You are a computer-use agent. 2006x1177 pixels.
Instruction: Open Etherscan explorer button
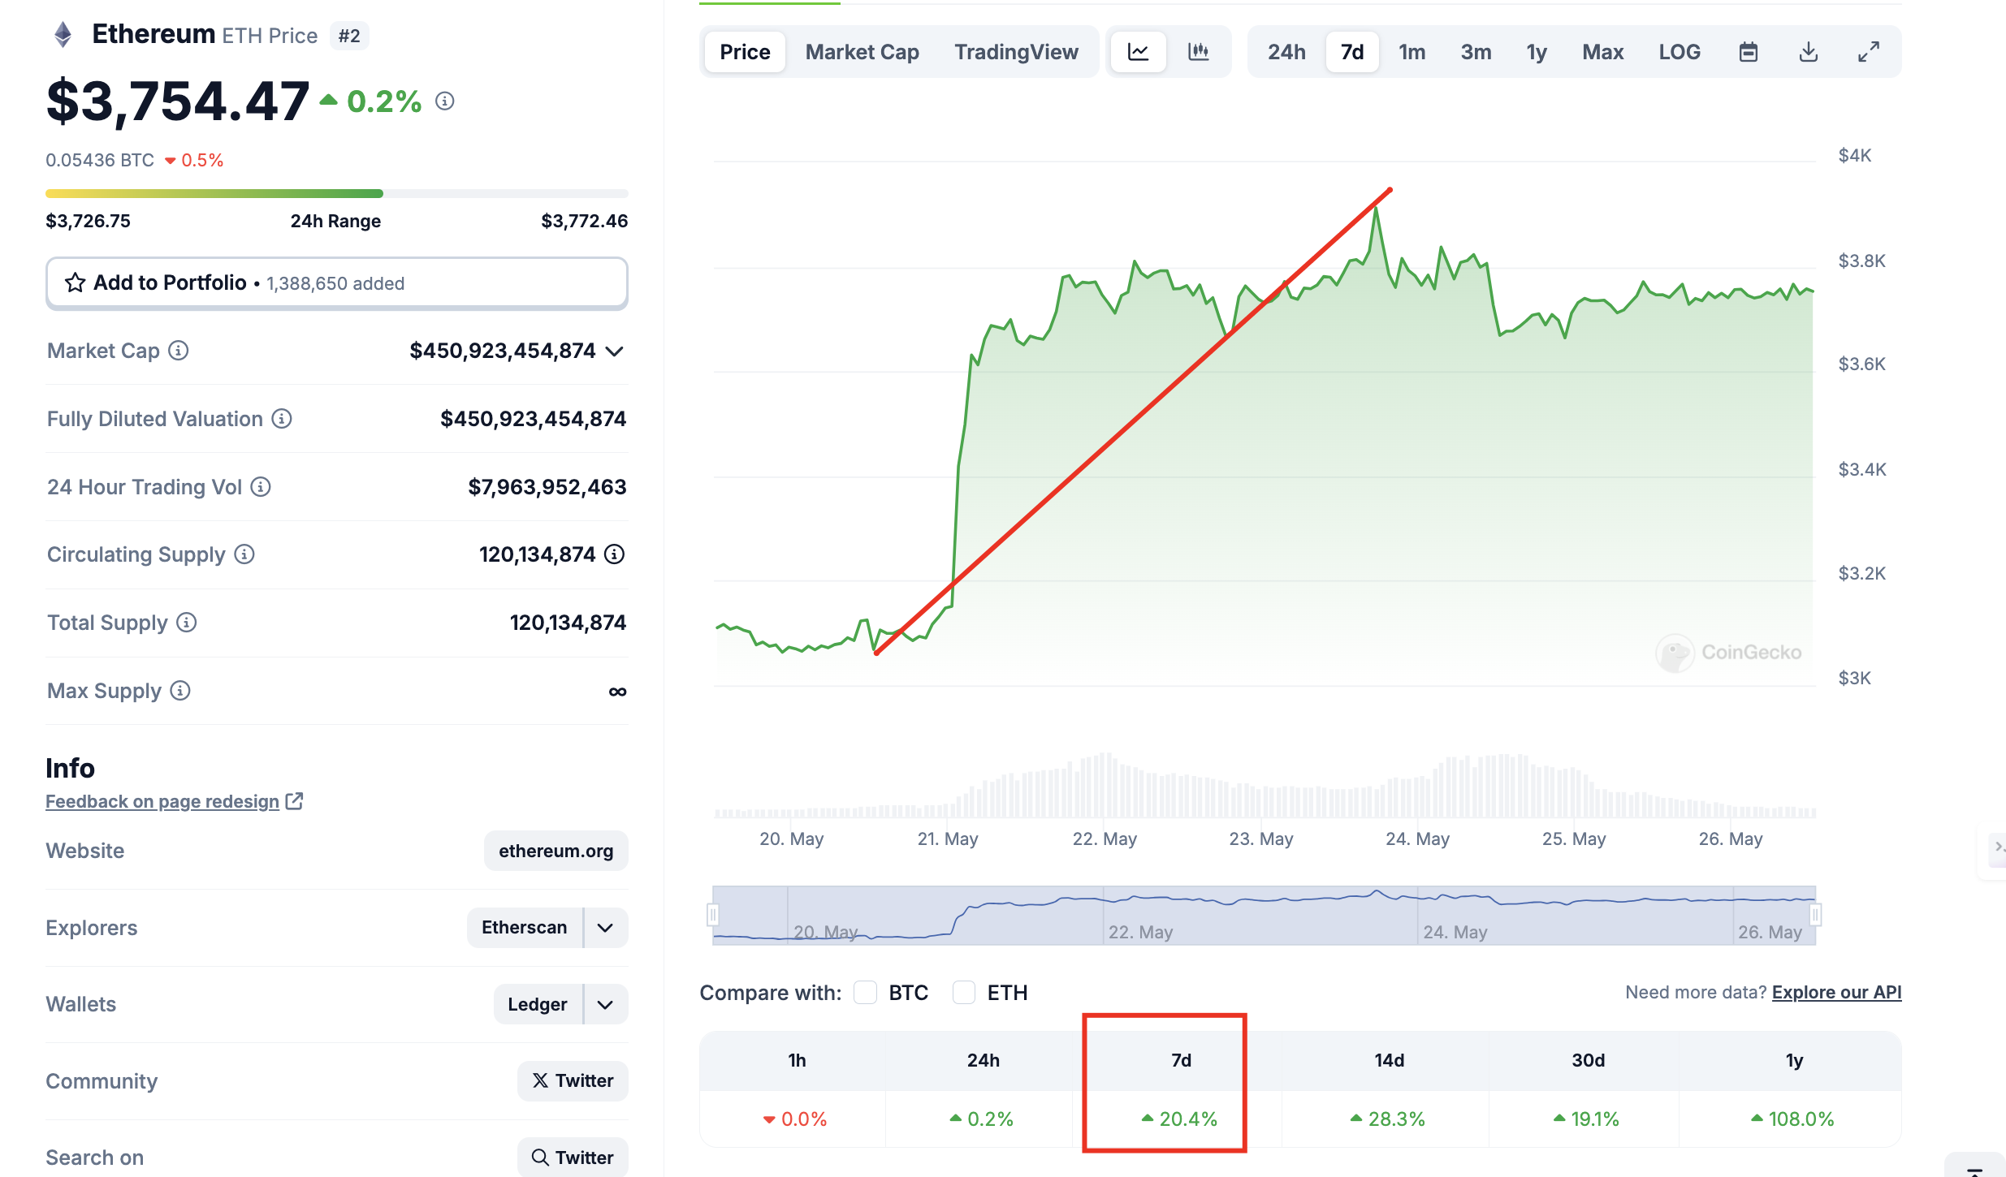point(525,928)
